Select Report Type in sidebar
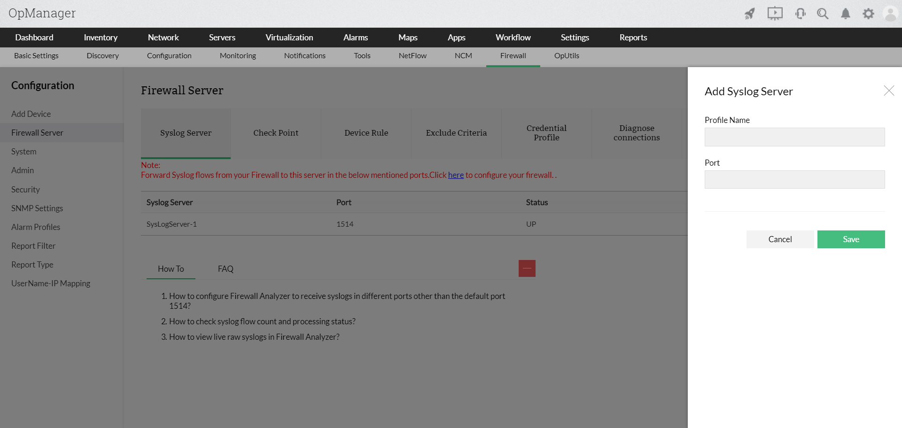 32,265
